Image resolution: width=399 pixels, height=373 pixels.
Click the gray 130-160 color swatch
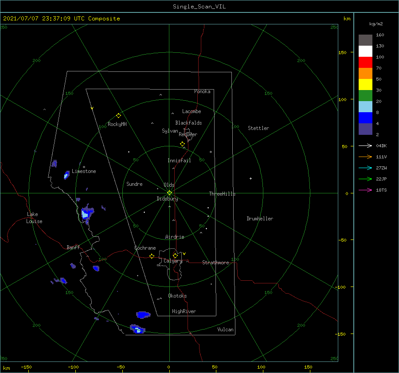pyautogui.click(x=365, y=40)
